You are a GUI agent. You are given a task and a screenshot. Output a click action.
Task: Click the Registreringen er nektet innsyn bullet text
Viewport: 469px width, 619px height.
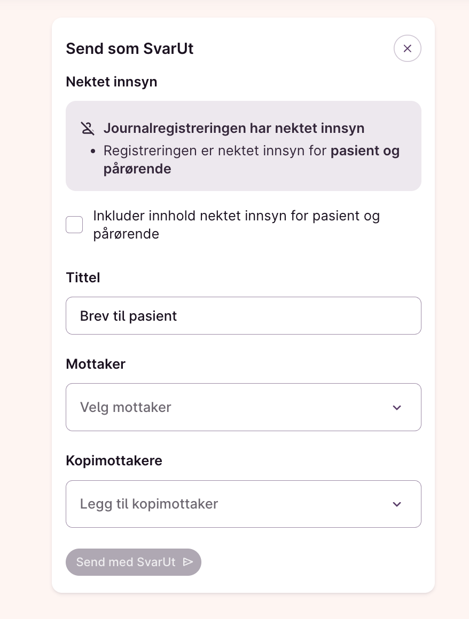pyautogui.click(x=215, y=151)
